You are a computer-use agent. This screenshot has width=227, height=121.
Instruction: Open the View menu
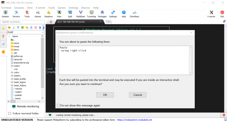point(30,8)
